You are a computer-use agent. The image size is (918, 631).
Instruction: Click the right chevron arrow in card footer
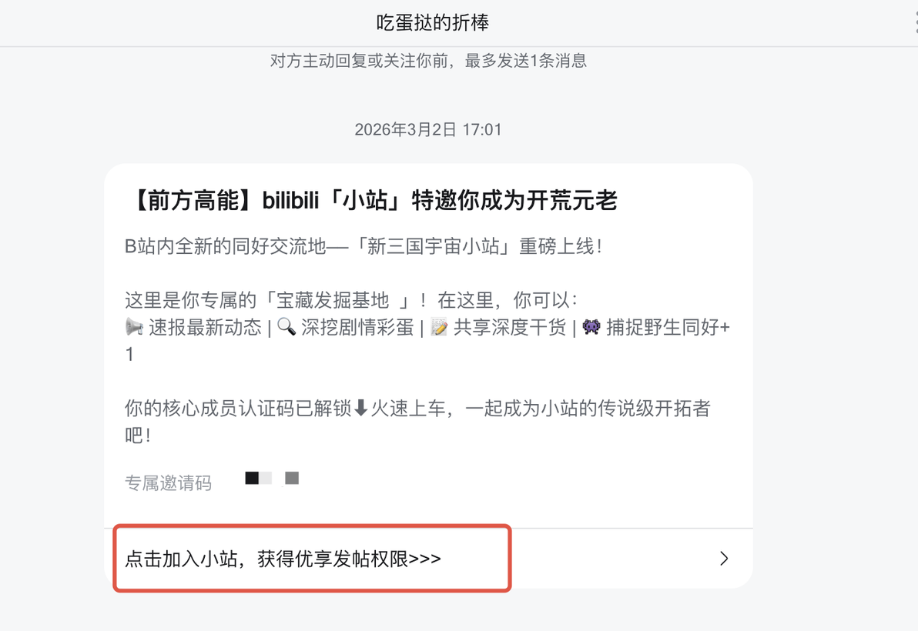(x=724, y=559)
